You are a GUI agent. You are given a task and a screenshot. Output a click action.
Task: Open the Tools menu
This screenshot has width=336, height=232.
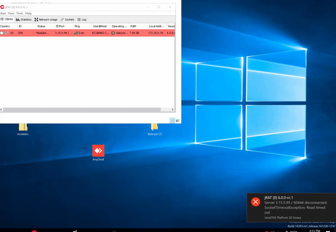tap(19, 13)
